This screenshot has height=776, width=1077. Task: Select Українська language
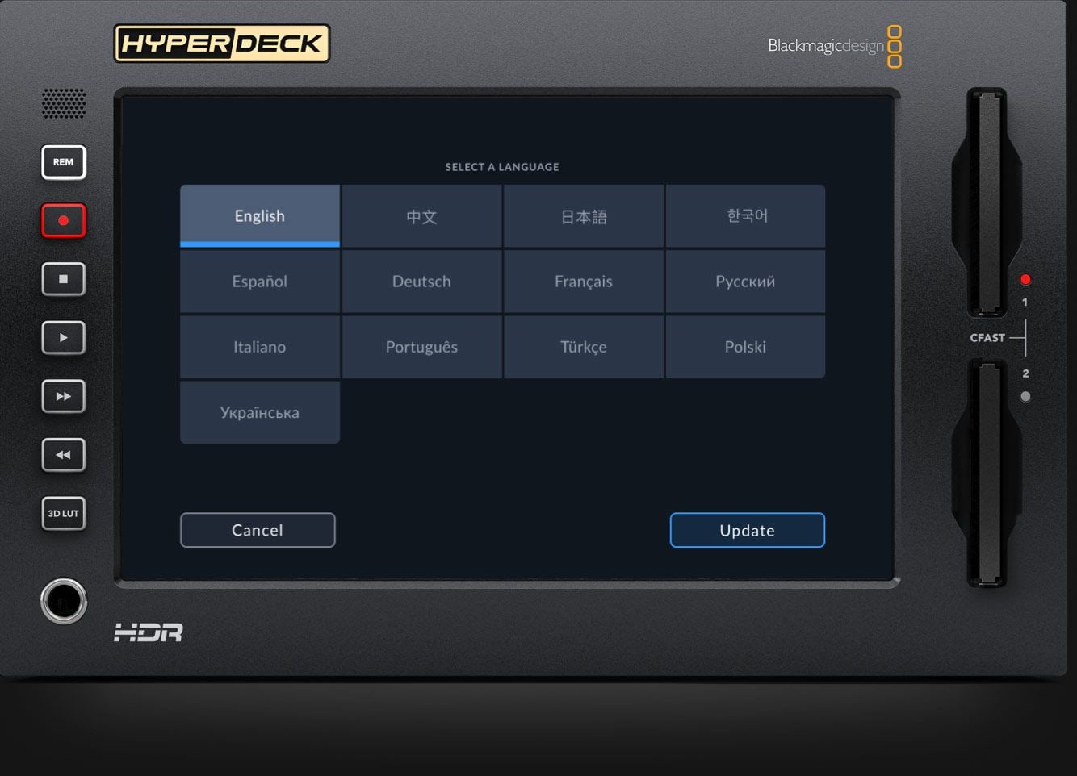click(x=260, y=412)
